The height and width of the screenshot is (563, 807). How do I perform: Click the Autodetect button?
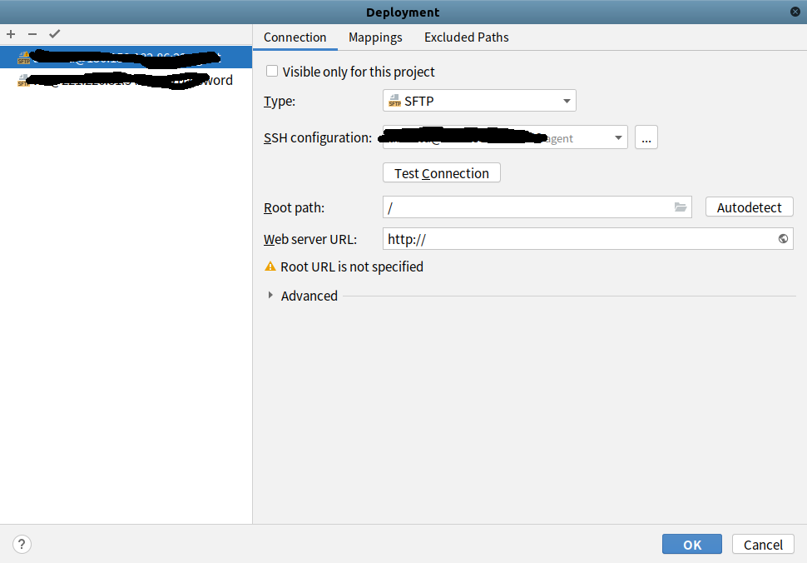pyautogui.click(x=749, y=207)
